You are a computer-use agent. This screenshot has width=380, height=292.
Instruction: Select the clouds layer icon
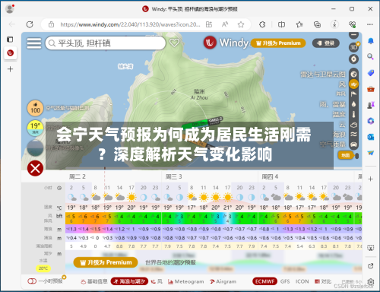(353, 125)
